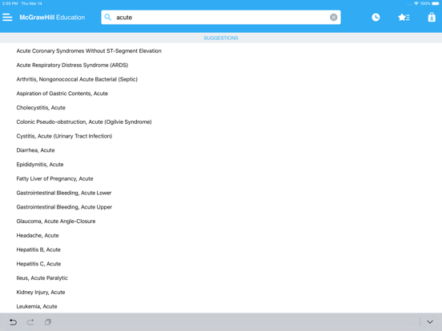This screenshot has width=442, height=331.
Task: Select Glaucoma, Acute Angle-Closure
Action: coord(56,221)
